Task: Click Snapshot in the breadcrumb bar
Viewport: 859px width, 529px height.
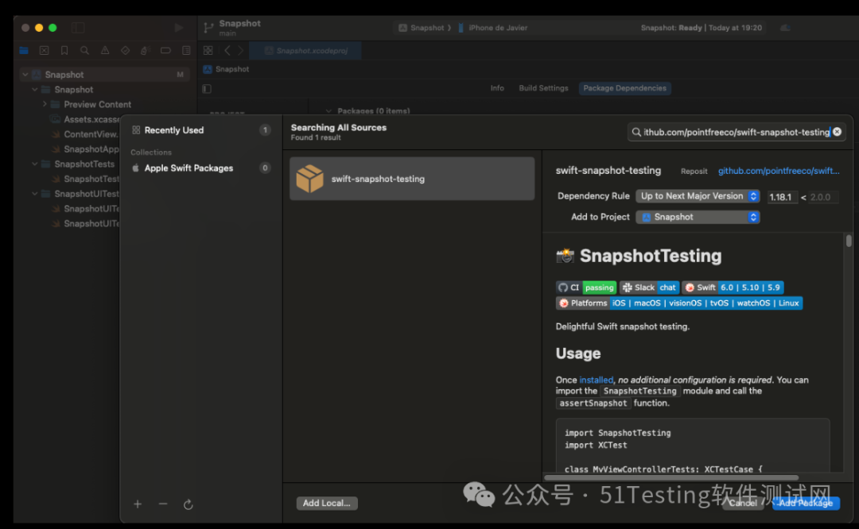Action: click(226, 69)
